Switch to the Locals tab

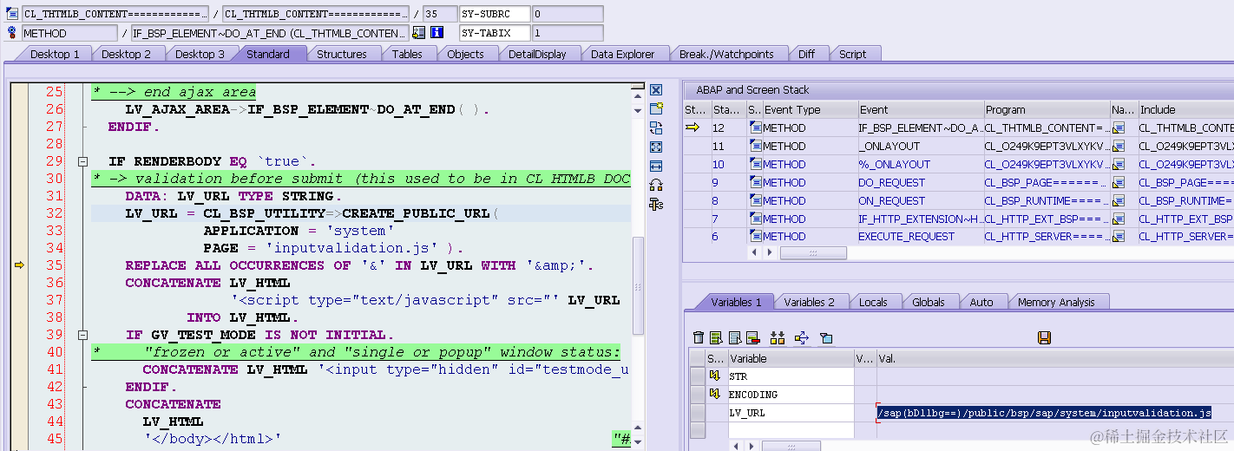pyautogui.click(x=873, y=302)
